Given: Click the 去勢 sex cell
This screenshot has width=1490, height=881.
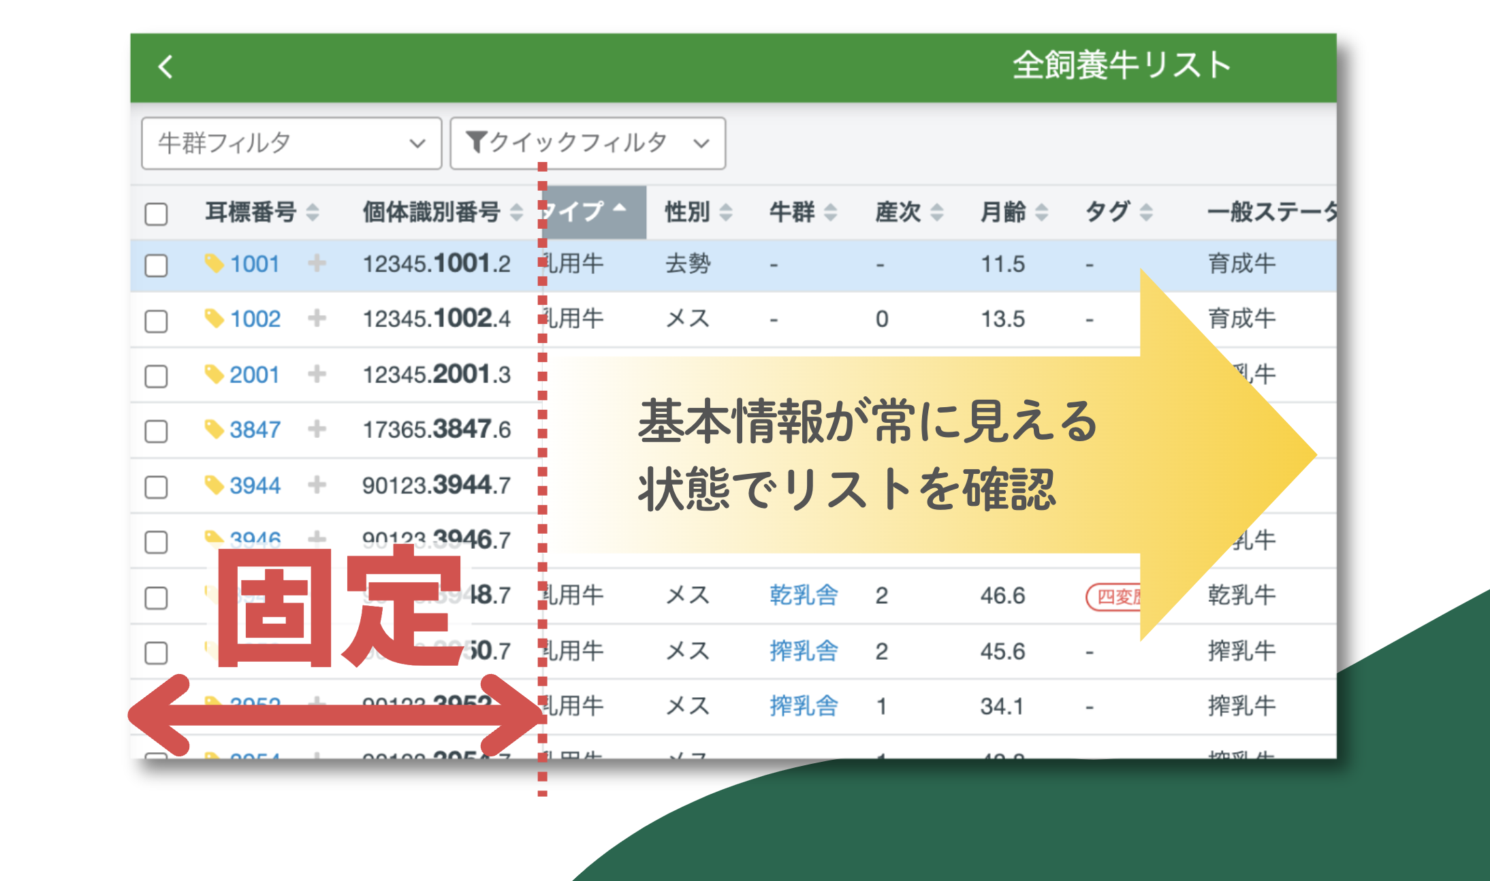Looking at the screenshot, I should click(x=688, y=264).
